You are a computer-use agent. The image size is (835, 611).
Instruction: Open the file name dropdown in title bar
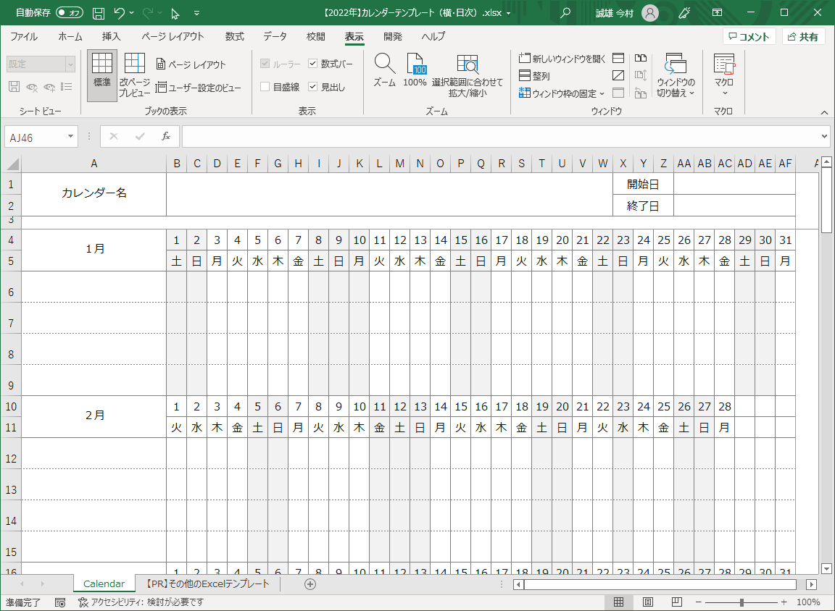coord(509,13)
